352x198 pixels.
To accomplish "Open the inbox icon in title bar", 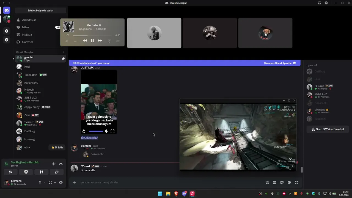I will point(320,3).
